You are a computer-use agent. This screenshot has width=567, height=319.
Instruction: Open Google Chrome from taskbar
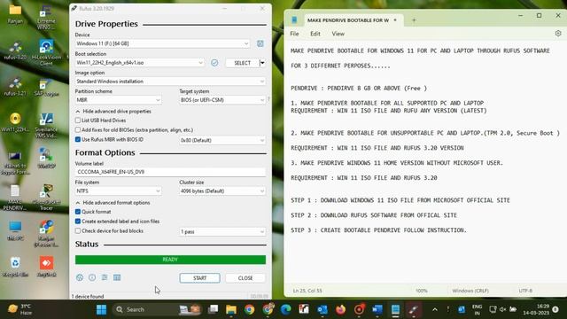click(249, 309)
